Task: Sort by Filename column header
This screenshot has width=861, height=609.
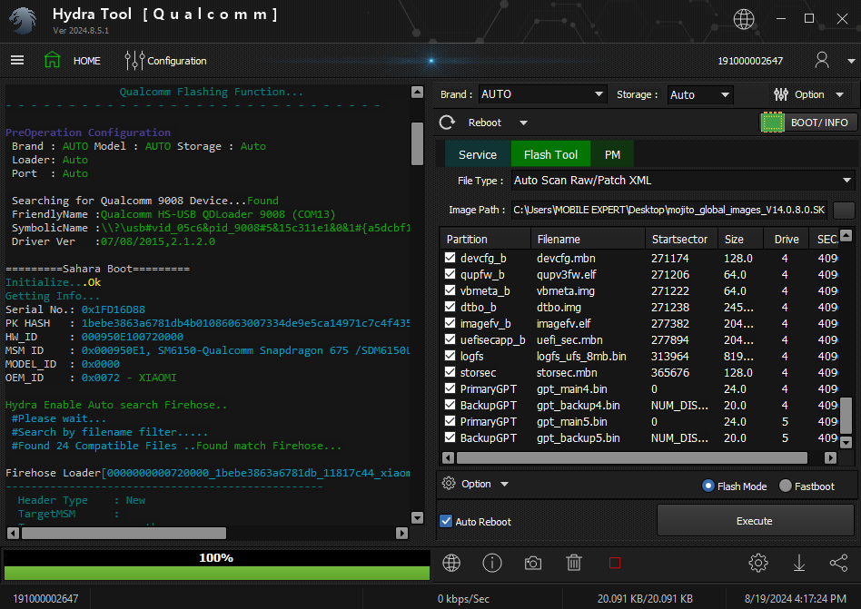Action: point(588,240)
